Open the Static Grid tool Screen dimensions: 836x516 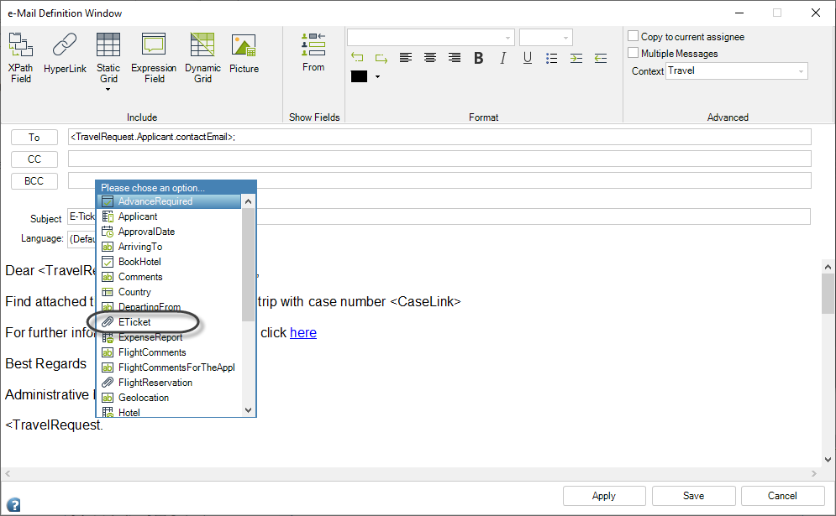(x=108, y=58)
